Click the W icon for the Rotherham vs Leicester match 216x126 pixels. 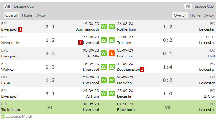pyautogui.click(x=112, y=26)
